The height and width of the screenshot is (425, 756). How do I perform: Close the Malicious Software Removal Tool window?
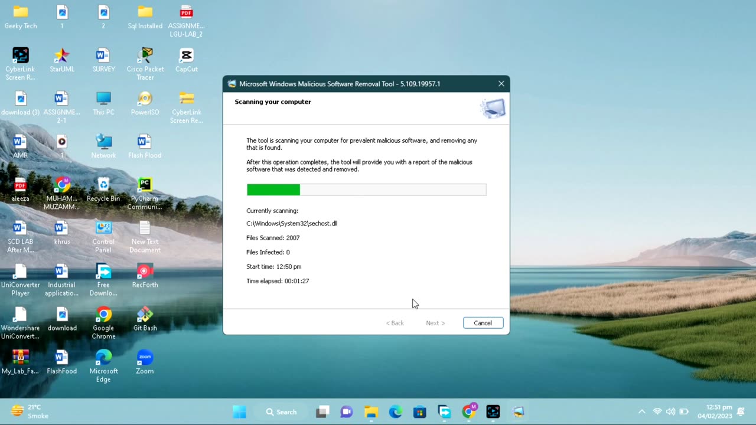tap(501, 84)
